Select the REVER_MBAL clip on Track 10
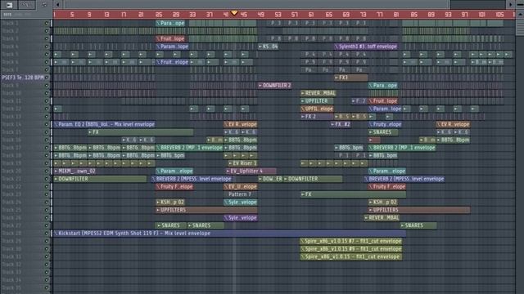524x294 pixels. tap(318, 93)
